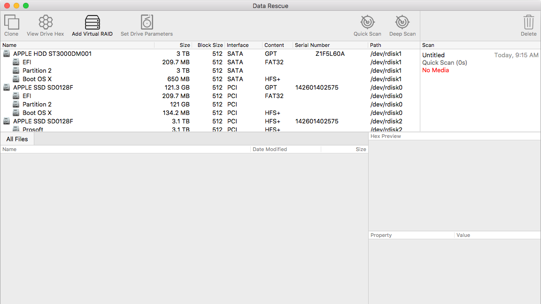Viewport: 541px width, 304px height.
Task: Click the icon of 3 TB Partition 2
Action: (x=16, y=70)
